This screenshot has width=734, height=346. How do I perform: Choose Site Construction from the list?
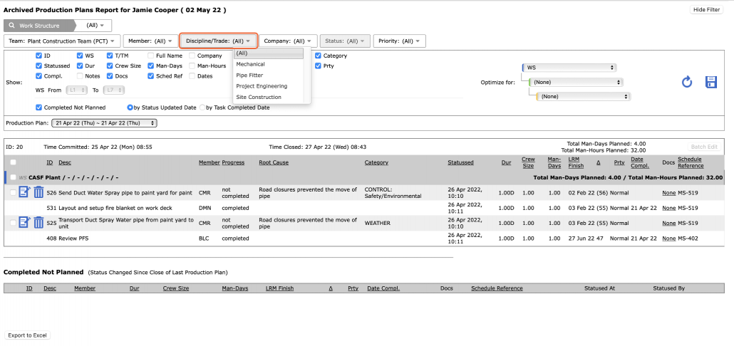268,98
